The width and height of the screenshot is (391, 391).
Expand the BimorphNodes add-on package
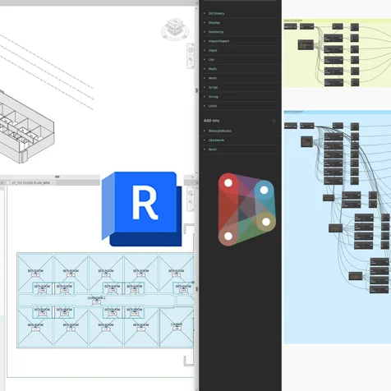point(220,131)
